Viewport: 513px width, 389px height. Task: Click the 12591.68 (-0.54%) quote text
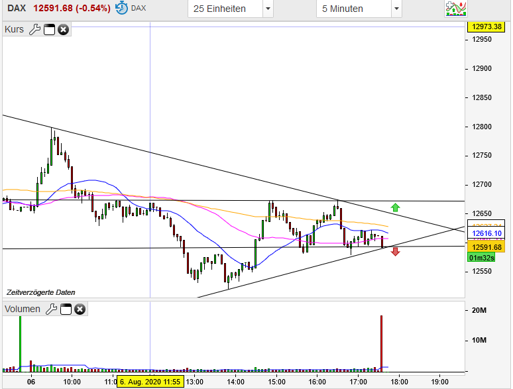pos(72,8)
